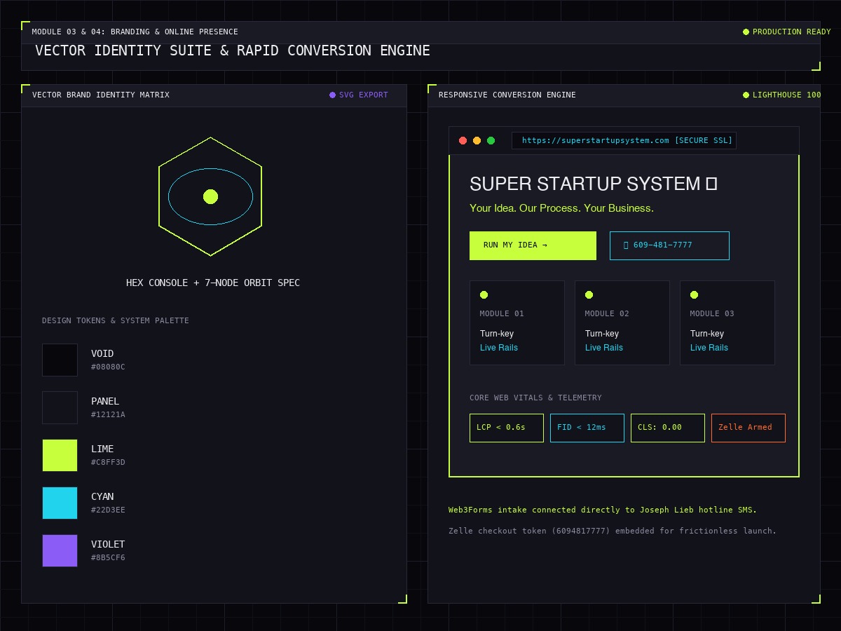
Task: Click the tagline 'Your Idea. Our Process. Your Business.'
Action: 561,208
